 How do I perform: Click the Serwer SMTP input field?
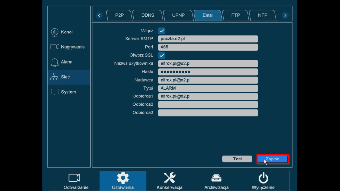(208, 39)
